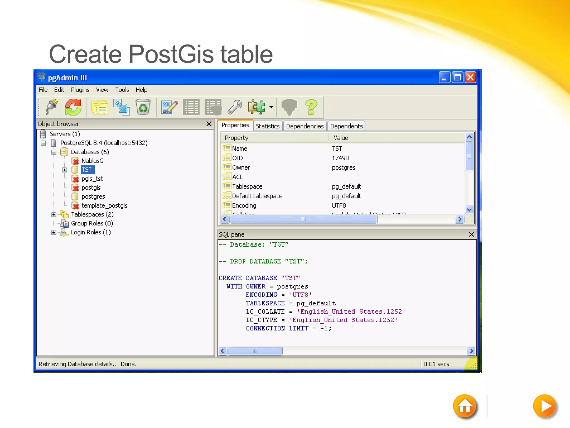The height and width of the screenshot is (428, 570).
Task: Click the connect to server plug icon
Action: pos(52,107)
